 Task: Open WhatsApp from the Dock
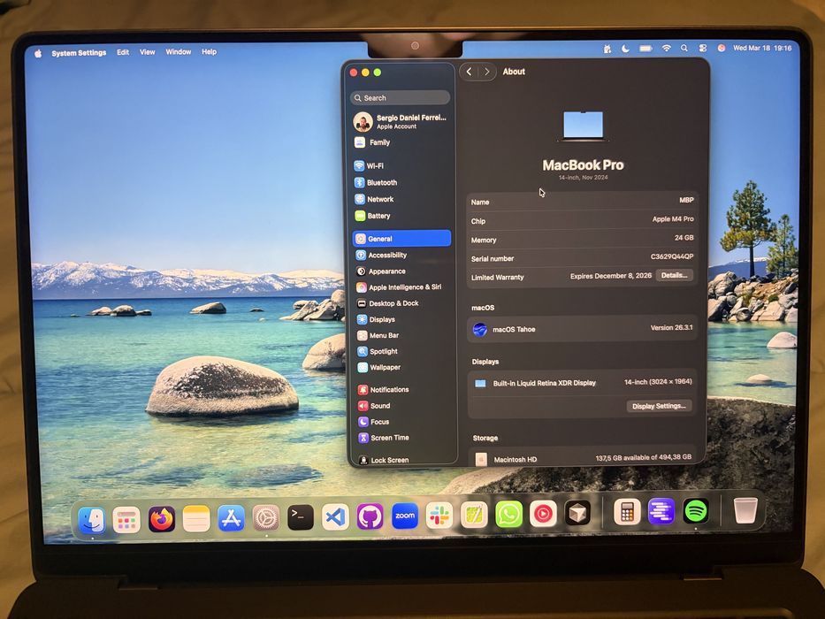[508, 515]
